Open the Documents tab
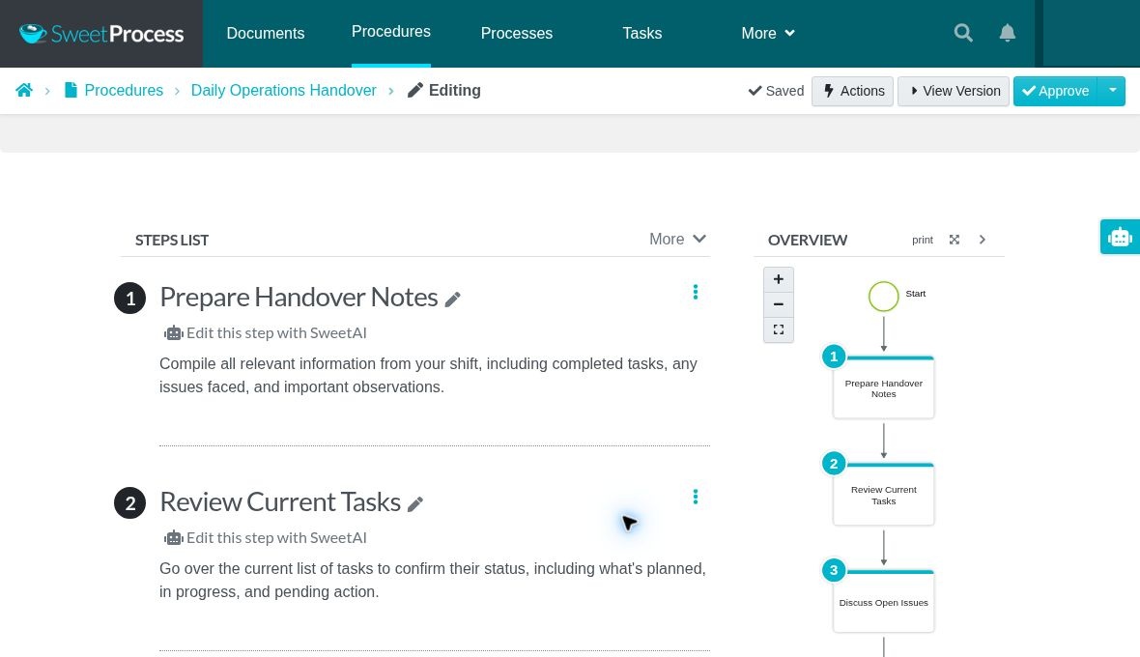 (266, 34)
